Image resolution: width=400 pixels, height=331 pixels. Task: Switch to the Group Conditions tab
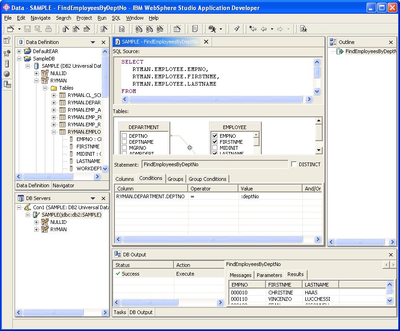click(x=207, y=179)
